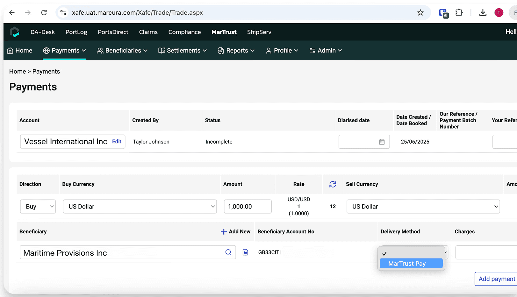Viewport: 517px width, 297px height.
Task: Click the Home breadcrumb link
Action: [x=18, y=72]
